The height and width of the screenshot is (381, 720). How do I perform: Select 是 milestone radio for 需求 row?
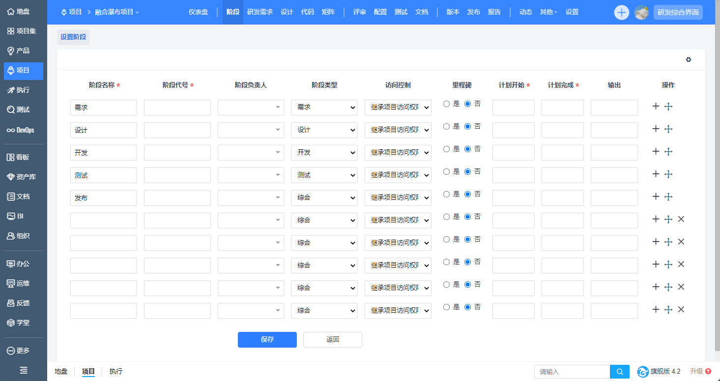[x=446, y=104]
